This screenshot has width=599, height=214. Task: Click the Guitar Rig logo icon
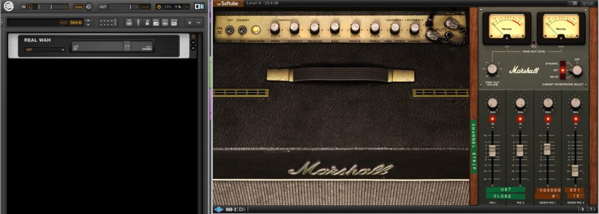pyautogui.click(x=8, y=6)
